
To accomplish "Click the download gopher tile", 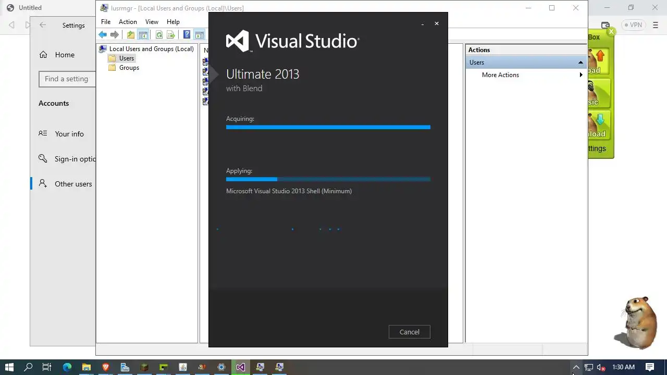I will 599,126.
